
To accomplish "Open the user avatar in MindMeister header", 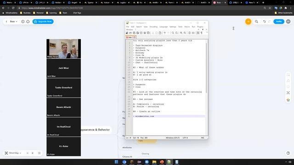I will (x=288, y=22).
